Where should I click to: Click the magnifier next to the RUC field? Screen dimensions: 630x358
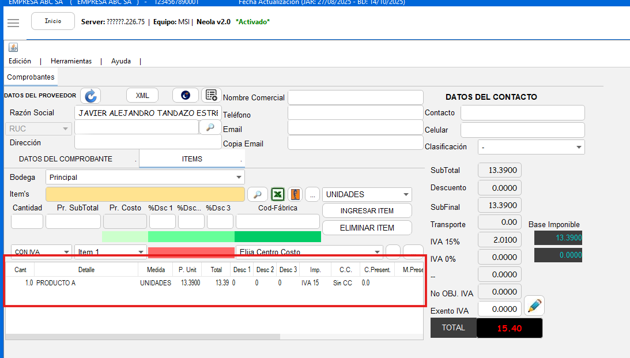(x=210, y=127)
